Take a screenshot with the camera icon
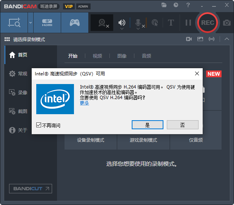This screenshot has height=205, width=234. pyautogui.click(x=226, y=23)
